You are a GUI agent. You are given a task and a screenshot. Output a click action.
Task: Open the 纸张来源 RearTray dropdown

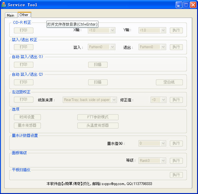click(x=114, y=100)
